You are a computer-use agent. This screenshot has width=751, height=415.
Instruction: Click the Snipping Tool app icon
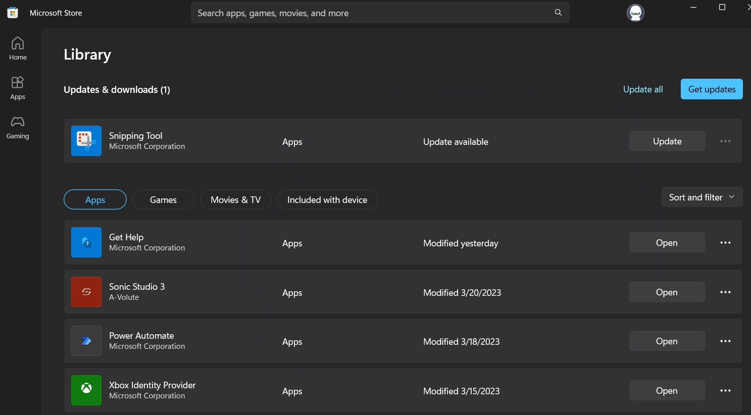click(x=86, y=141)
